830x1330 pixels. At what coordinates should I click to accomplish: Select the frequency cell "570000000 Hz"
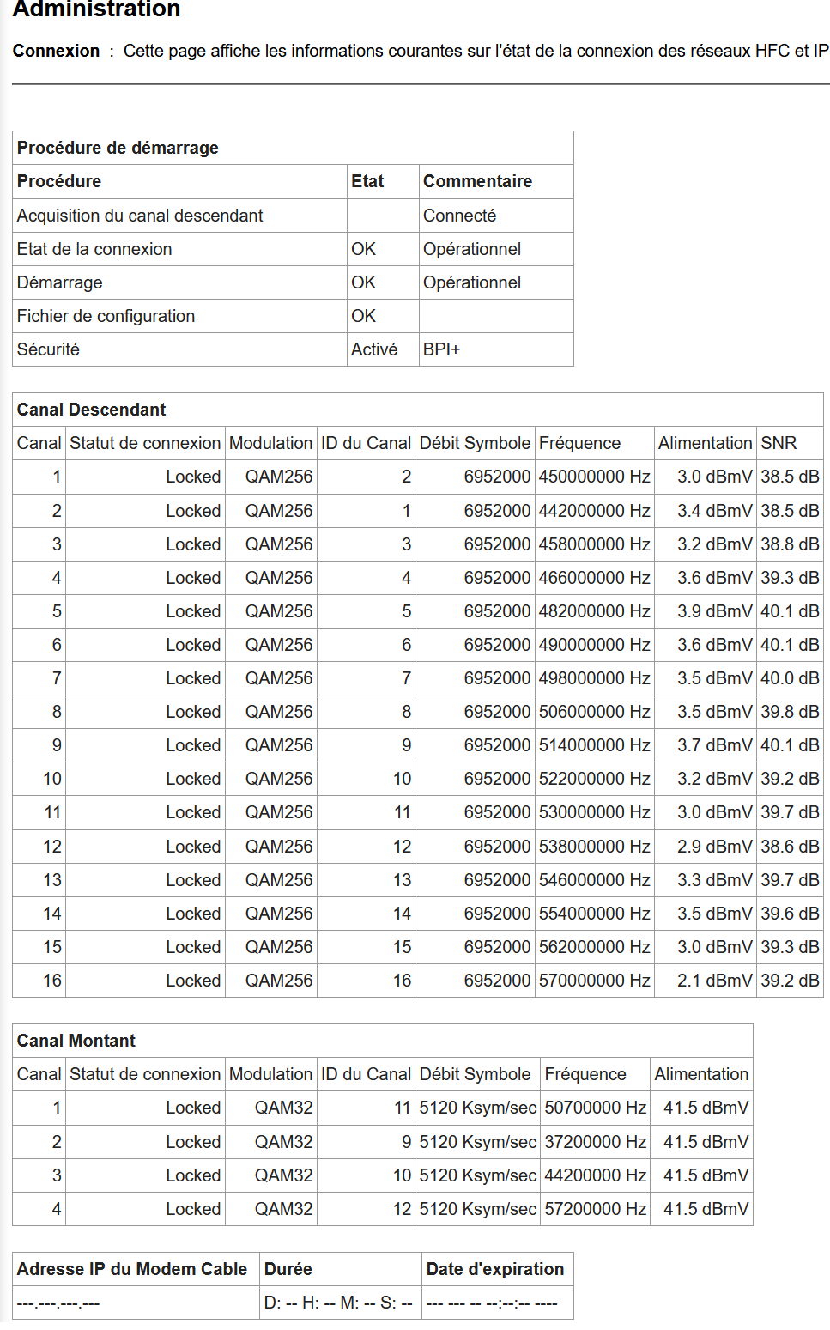[595, 981]
